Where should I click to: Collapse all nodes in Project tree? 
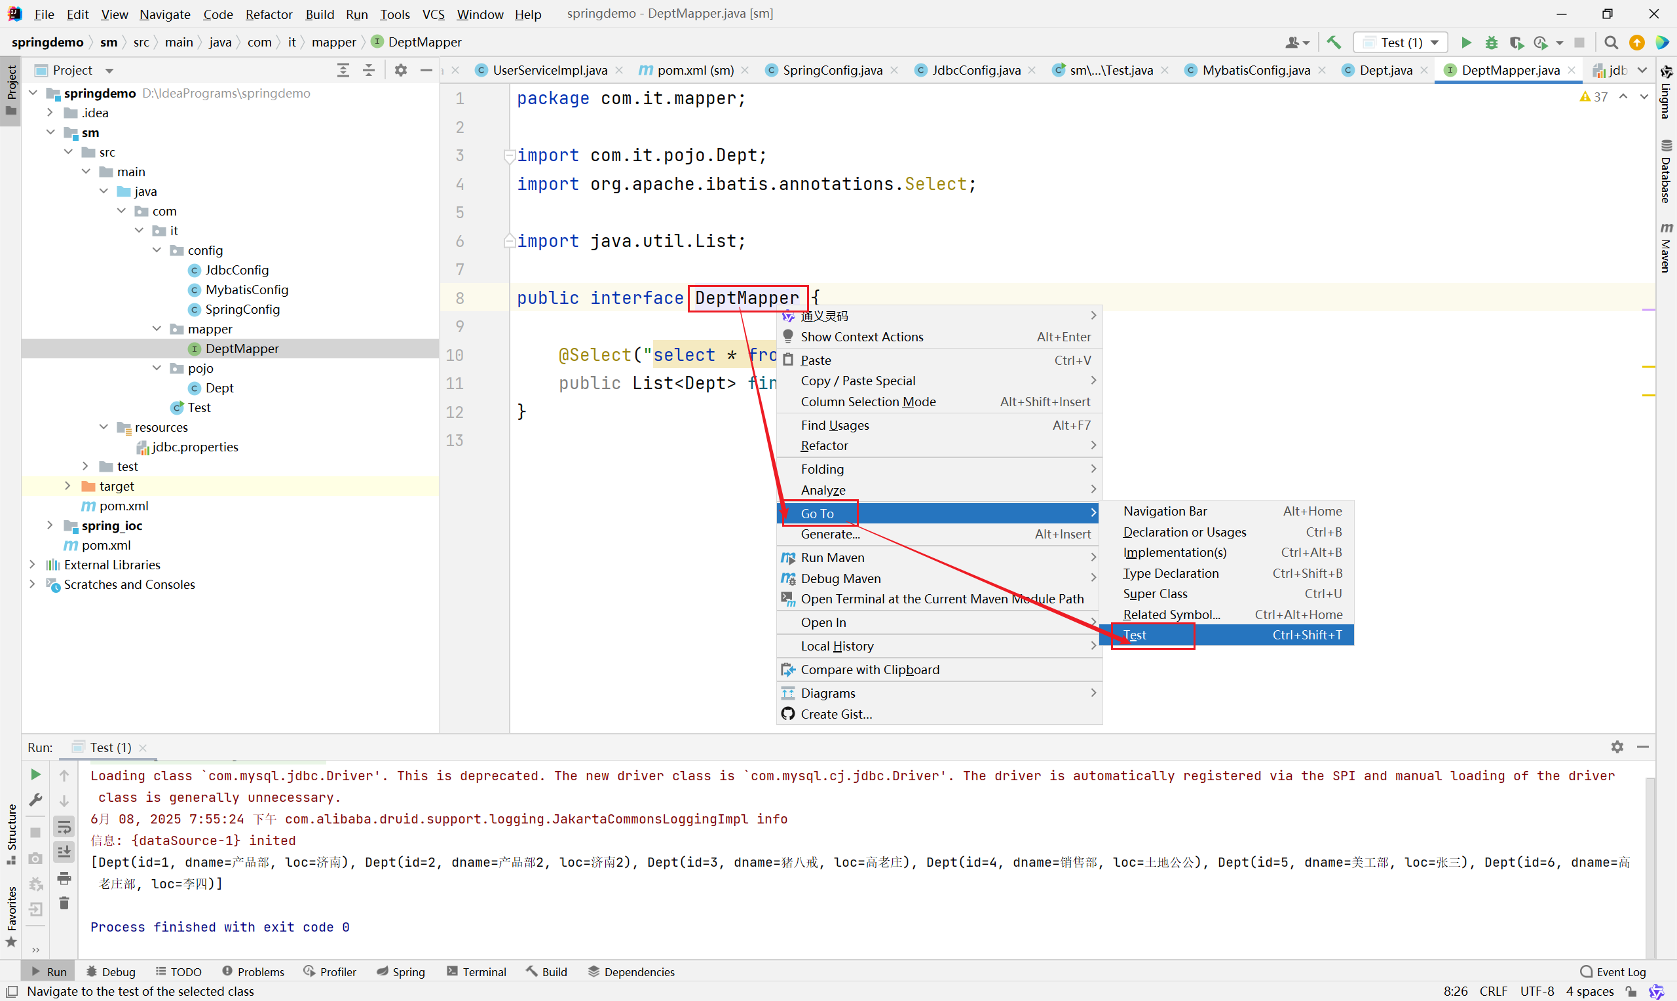369,70
